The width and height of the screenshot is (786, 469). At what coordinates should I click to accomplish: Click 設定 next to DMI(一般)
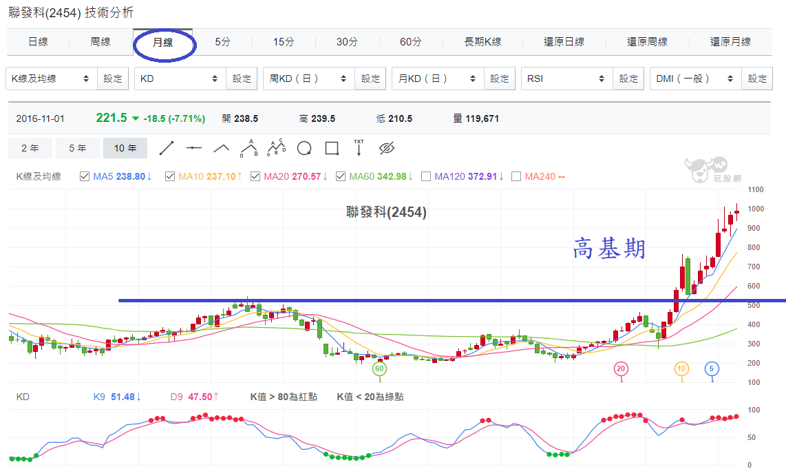[757, 79]
